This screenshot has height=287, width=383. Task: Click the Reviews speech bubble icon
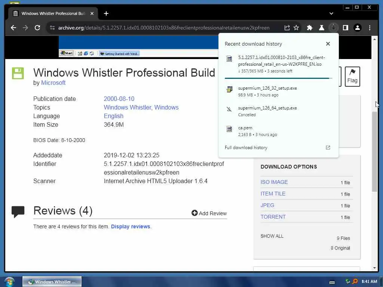tap(18, 212)
